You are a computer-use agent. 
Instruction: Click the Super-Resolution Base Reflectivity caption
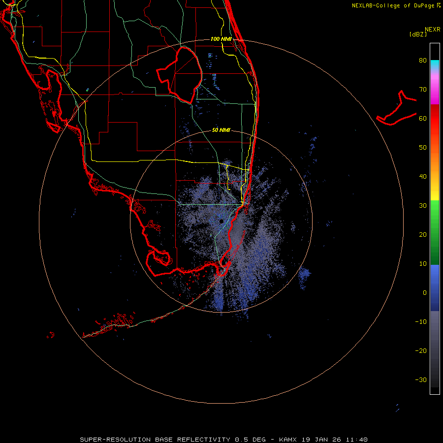coord(223,440)
